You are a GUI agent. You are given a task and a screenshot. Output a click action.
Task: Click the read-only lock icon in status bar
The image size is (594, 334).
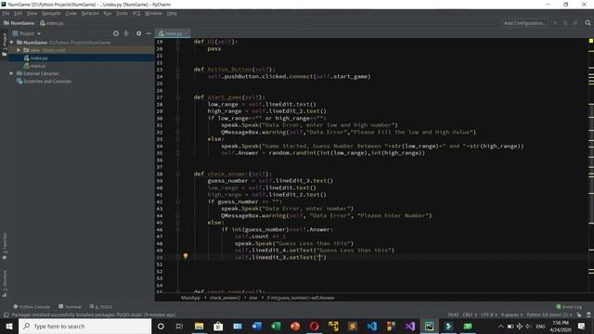579,315
